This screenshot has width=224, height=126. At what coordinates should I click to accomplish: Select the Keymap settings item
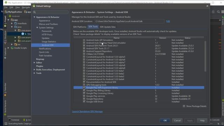(x=40, y=59)
